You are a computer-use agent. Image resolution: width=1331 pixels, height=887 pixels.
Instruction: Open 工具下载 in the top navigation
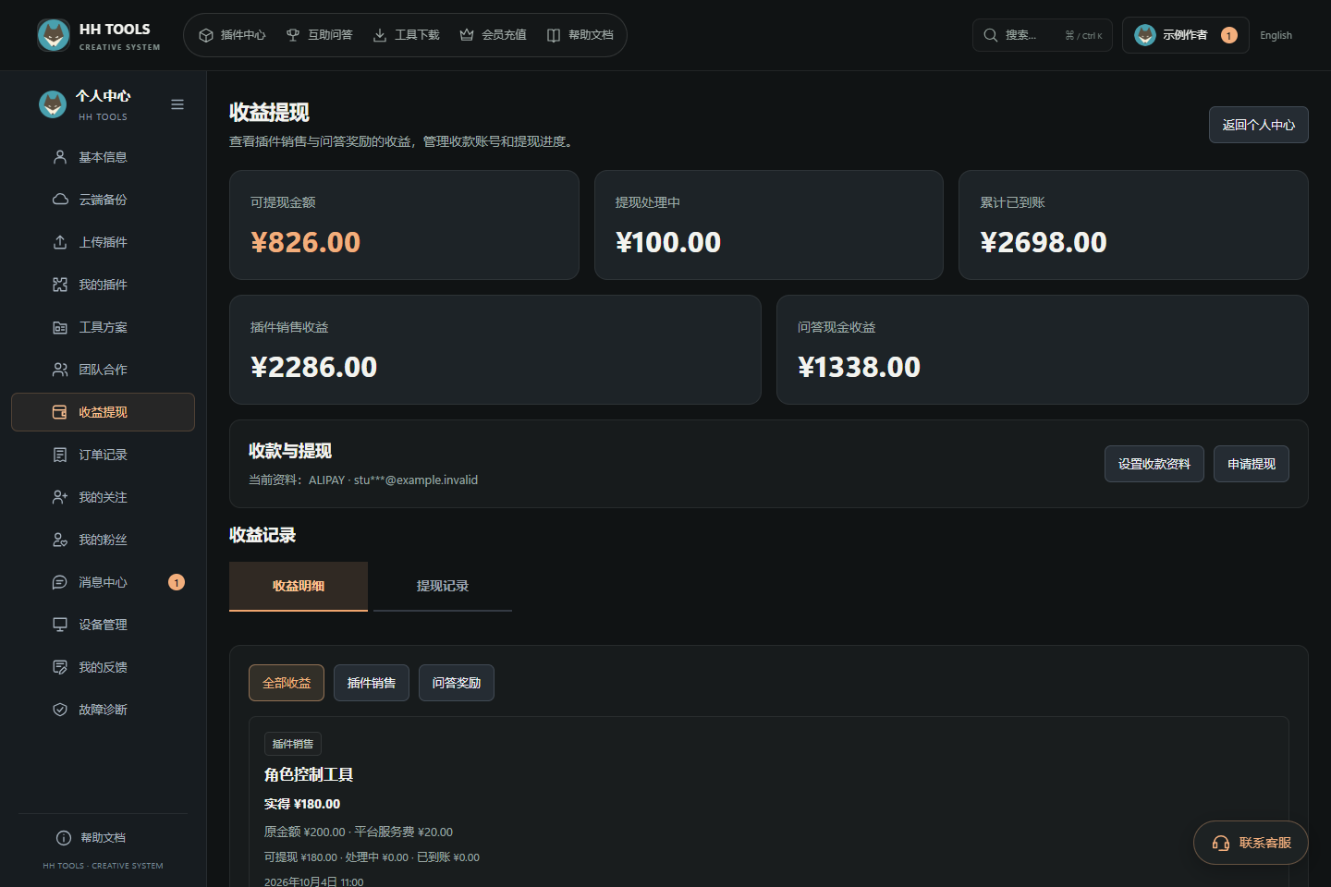(406, 35)
